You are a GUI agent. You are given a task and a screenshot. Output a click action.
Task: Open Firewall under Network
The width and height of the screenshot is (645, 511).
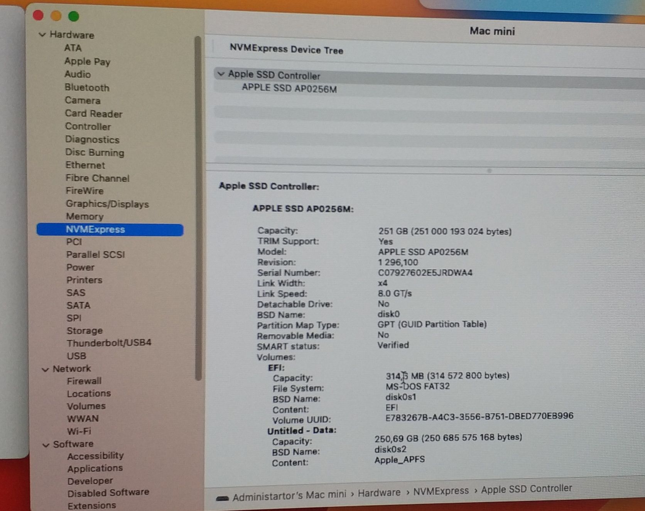click(84, 381)
